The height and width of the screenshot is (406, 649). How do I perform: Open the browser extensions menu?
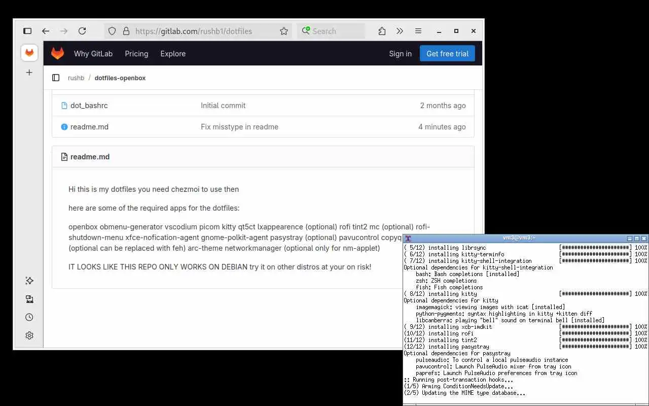(x=382, y=31)
